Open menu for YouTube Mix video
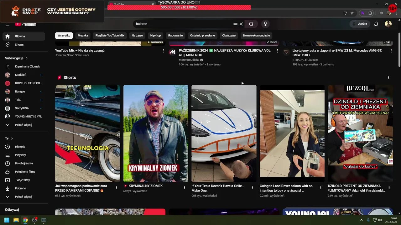 (x=164, y=51)
